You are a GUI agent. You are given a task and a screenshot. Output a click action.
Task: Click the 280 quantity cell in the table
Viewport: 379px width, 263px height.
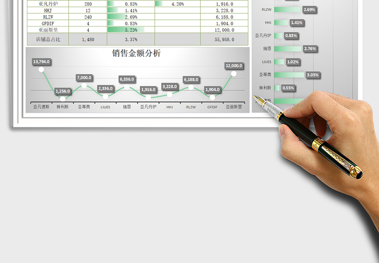point(88,4)
